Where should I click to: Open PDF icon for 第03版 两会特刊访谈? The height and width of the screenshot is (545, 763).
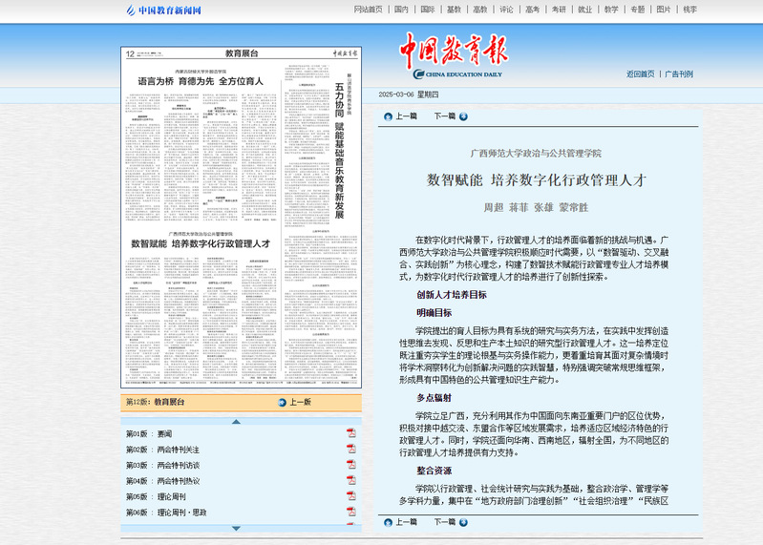click(350, 465)
